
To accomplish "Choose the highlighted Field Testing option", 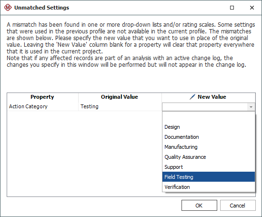I will (x=209, y=177).
